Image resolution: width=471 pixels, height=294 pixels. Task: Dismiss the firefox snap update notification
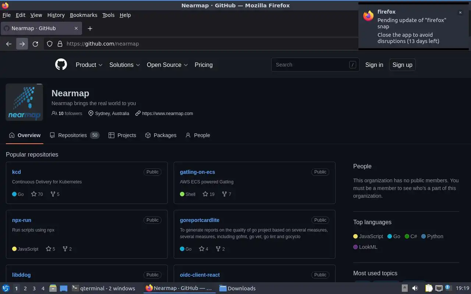tap(460, 12)
